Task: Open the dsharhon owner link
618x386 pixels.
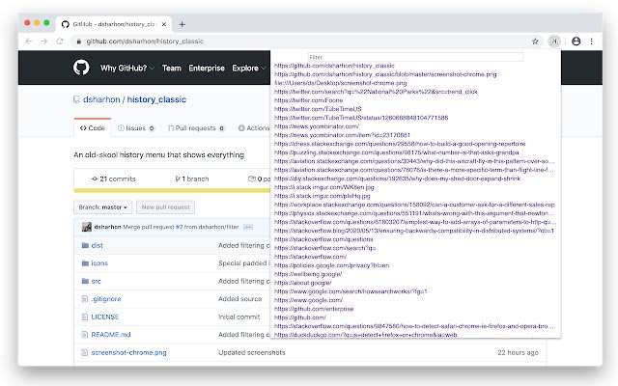Action: pos(101,99)
